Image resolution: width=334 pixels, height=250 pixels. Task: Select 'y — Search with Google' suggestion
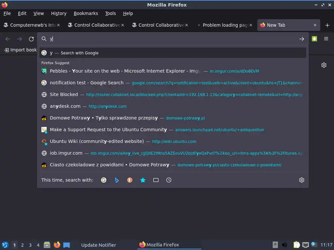[x=173, y=53]
